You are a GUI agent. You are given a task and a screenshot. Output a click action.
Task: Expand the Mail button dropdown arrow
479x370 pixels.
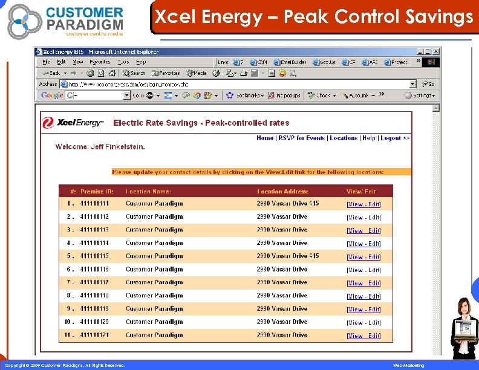235,73
